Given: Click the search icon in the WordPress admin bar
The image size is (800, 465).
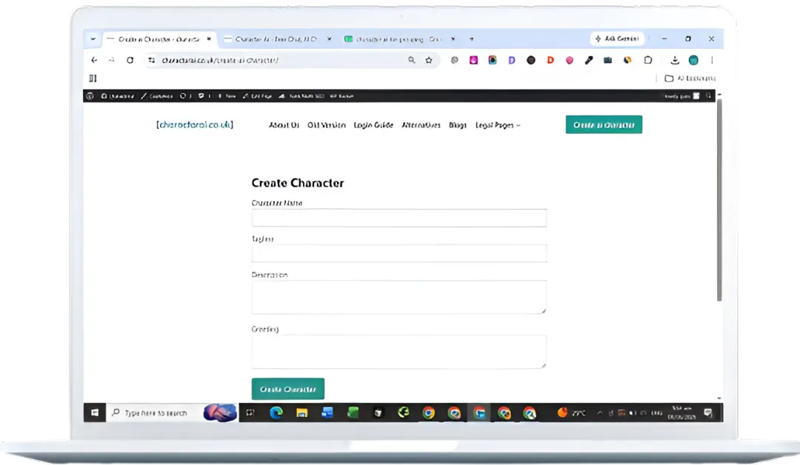Looking at the screenshot, I should click(708, 96).
